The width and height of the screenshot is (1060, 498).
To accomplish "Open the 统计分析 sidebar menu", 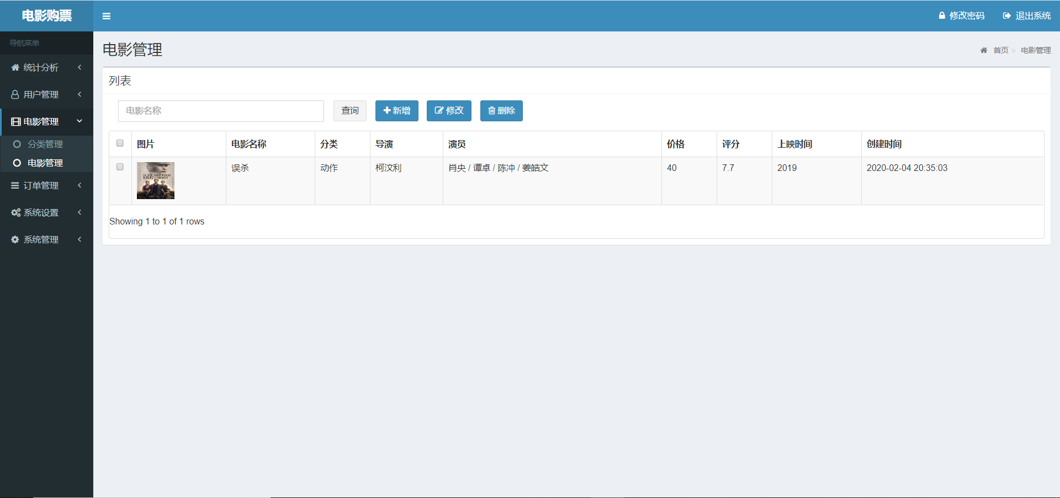I will click(x=46, y=67).
